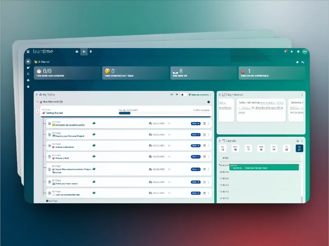This screenshot has height=246, width=329.
Task: Collapse the Due this week group
Action: click(x=37, y=101)
